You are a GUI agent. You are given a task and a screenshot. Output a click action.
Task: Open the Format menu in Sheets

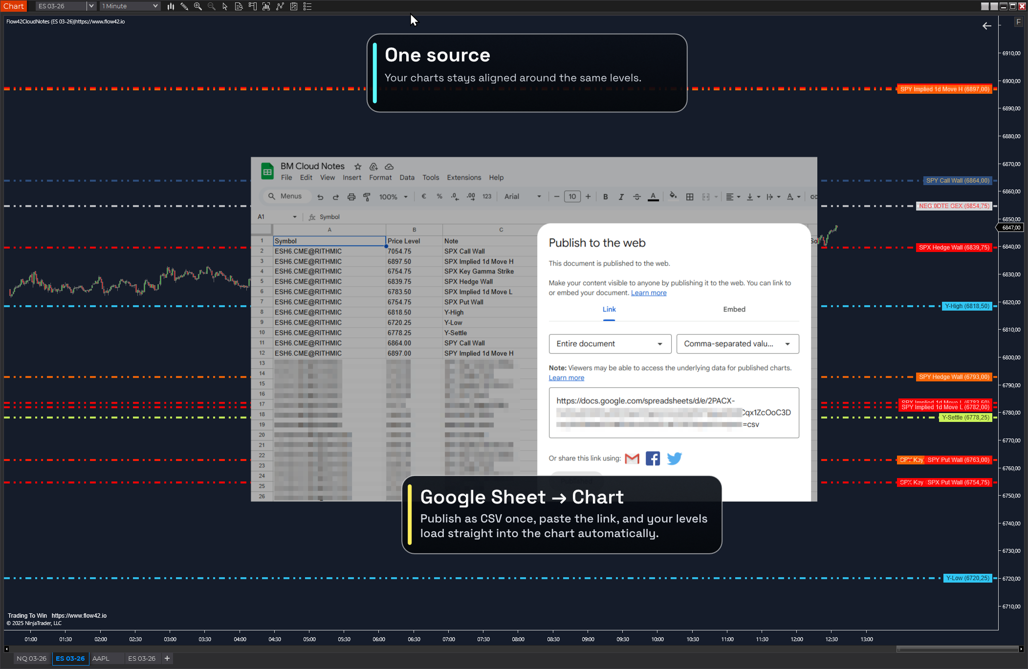pyautogui.click(x=380, y=178)
